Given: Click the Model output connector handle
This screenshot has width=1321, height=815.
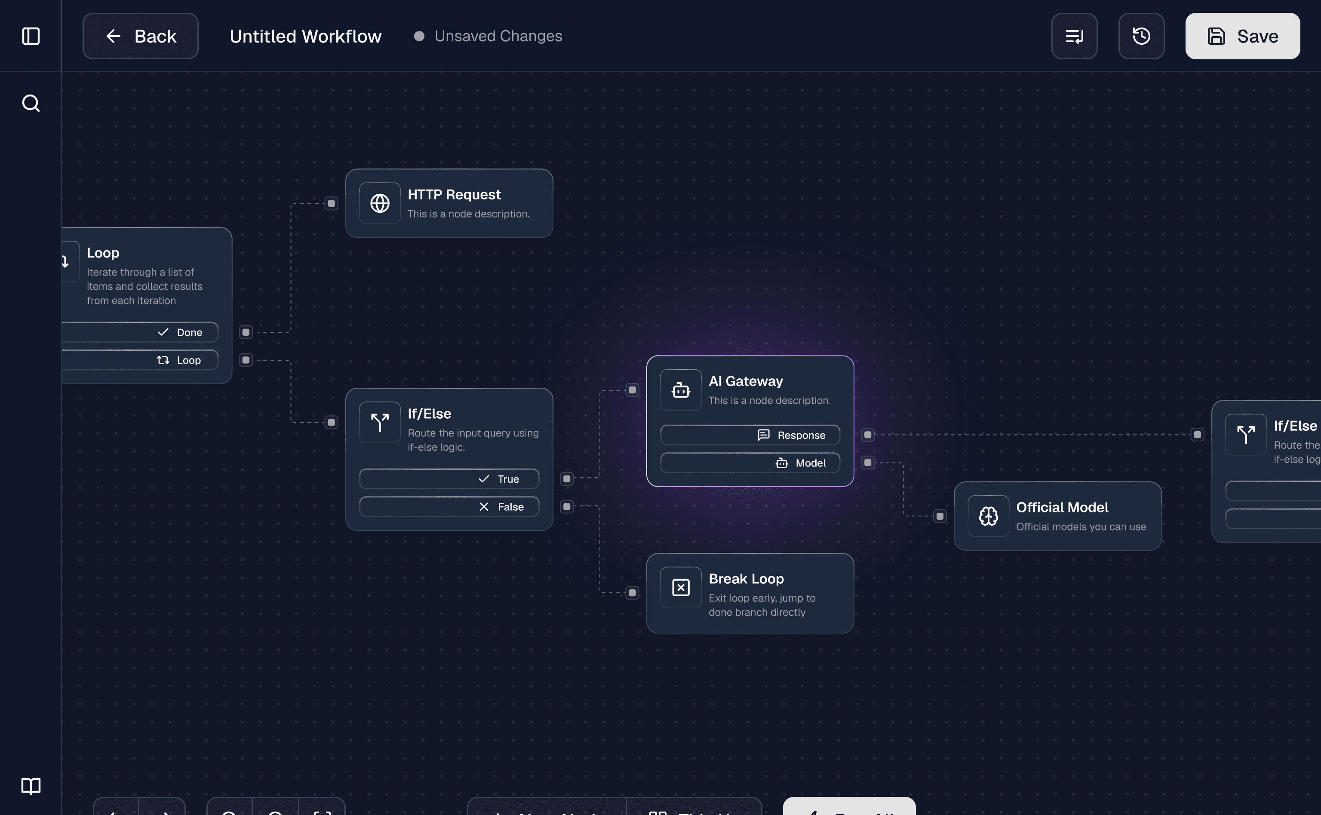Looking at the screenshot, I should (x=867, y=463).
